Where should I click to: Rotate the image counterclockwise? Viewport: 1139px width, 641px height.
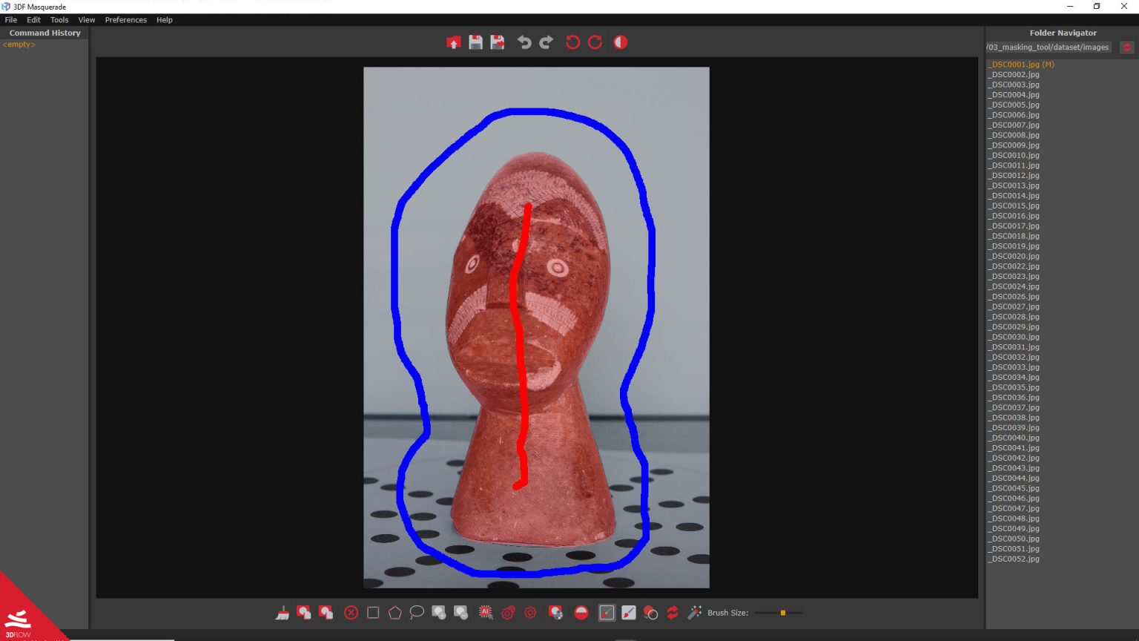572,42
